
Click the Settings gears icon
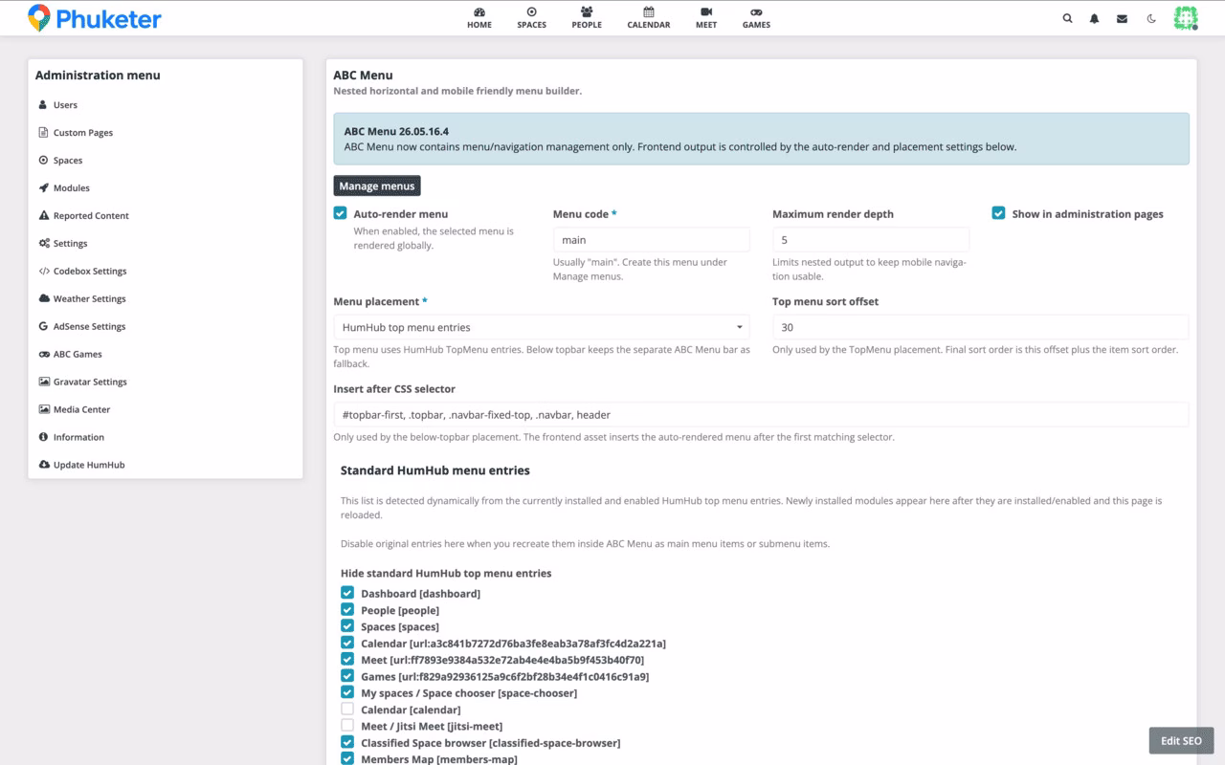pyautogui.click(x=44, y=244)
